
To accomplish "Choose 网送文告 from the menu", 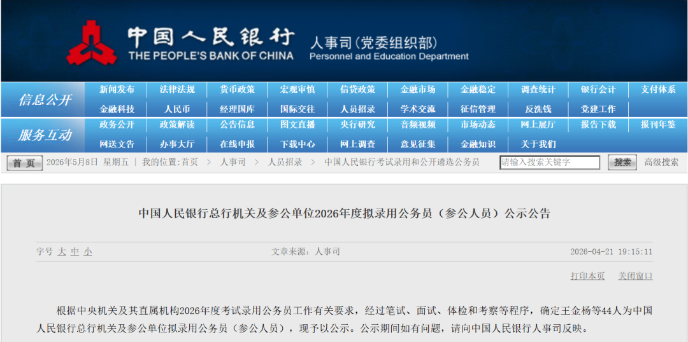I will pyautogui.click(x=117, y=144).
